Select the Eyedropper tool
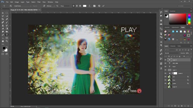 [x=7, y=19]
